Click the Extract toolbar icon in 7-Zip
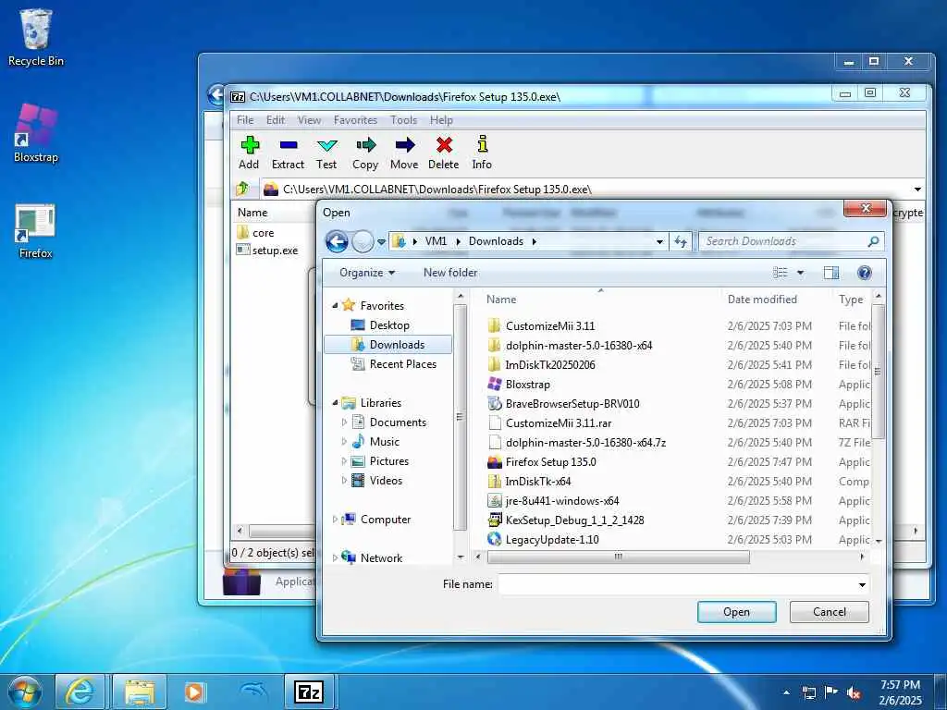Image resolution: width=947 pixels, height=710 pixels. 289,145
